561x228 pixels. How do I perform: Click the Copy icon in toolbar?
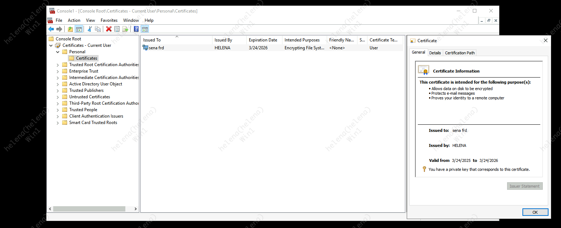pos(98,29)
